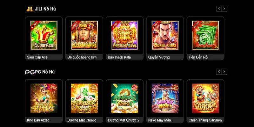Click the Đế quốc hoàng kim label
The height and width of the screenshot is (127, 254).
coord(82,57)
